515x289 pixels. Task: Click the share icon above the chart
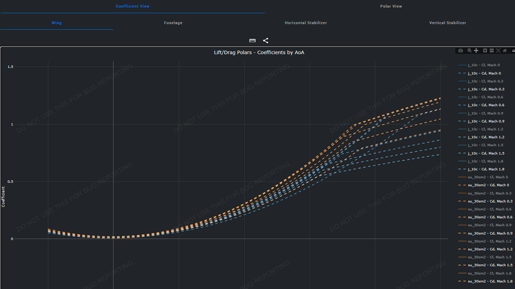click(266, 41)
